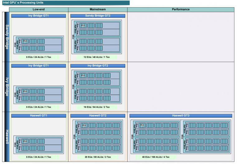Click the labeled EU block in Haswell GT1
237x164 pixels.
point(25,141)
